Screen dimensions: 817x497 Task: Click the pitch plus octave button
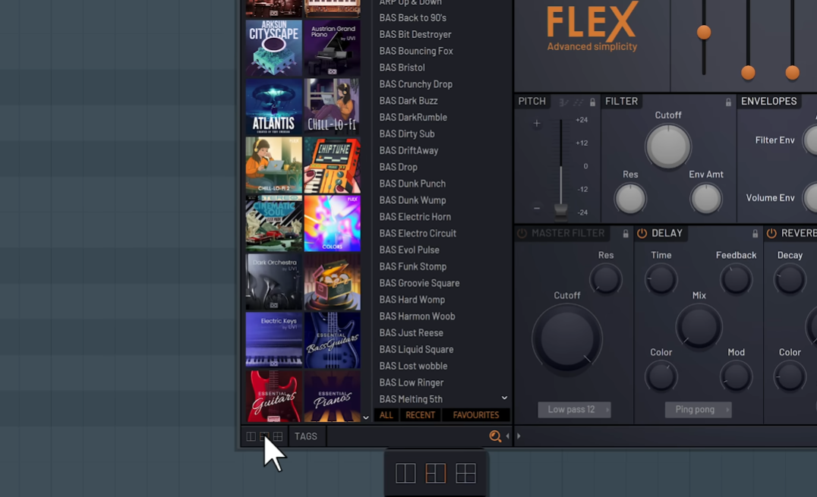537,124
